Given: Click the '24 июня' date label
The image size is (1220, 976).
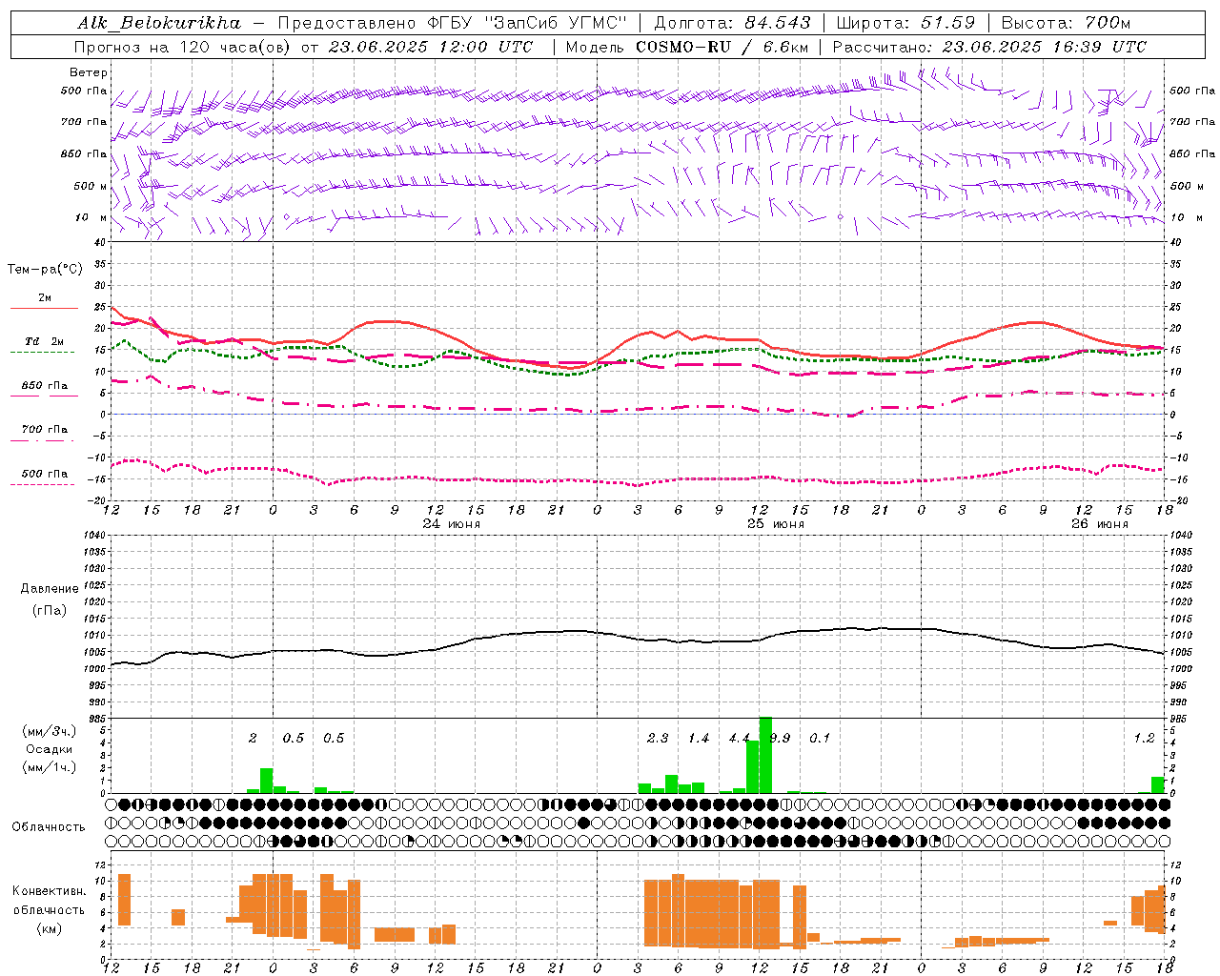Looking at the screenshot, I should pyautogui.click(x=452, y=524).
